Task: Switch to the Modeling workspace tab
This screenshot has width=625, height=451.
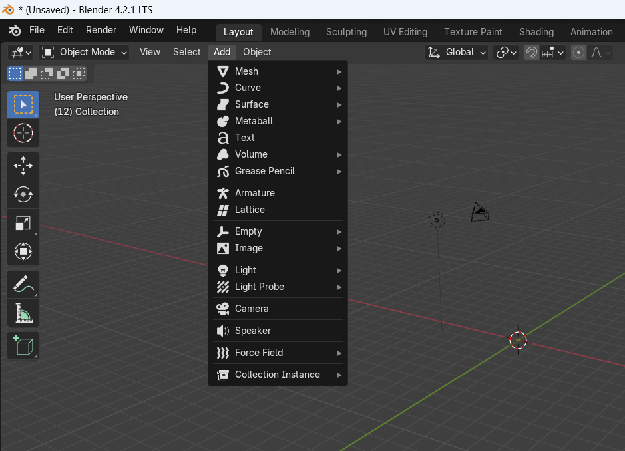Action: click(x=290, y=32)
